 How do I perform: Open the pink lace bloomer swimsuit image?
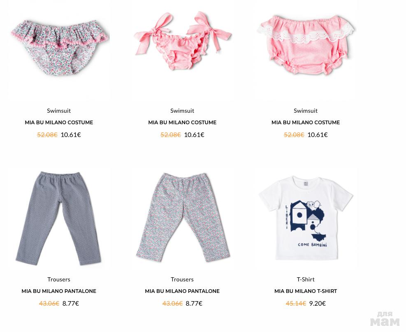coord(306,44)
